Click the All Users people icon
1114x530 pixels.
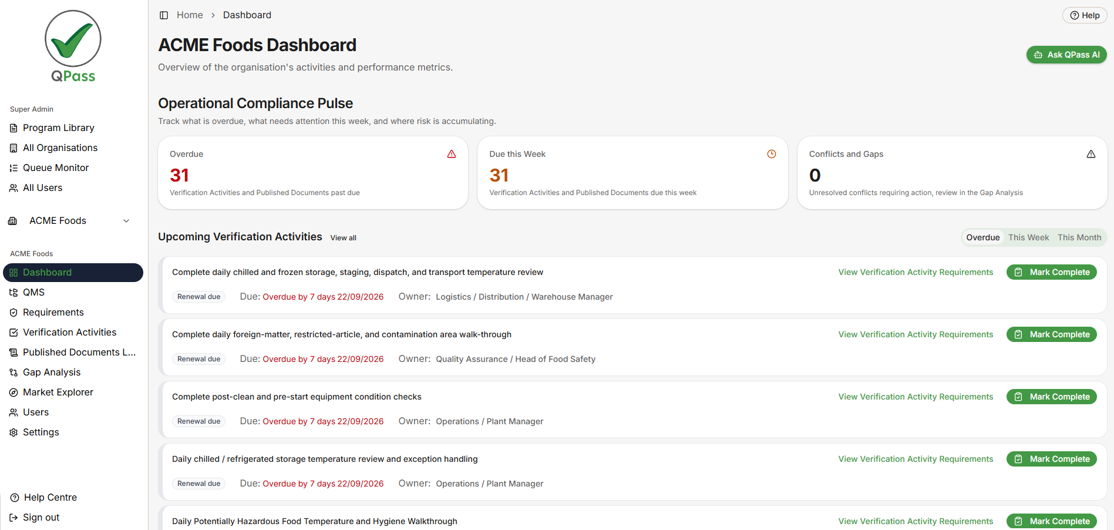[14, 188]
